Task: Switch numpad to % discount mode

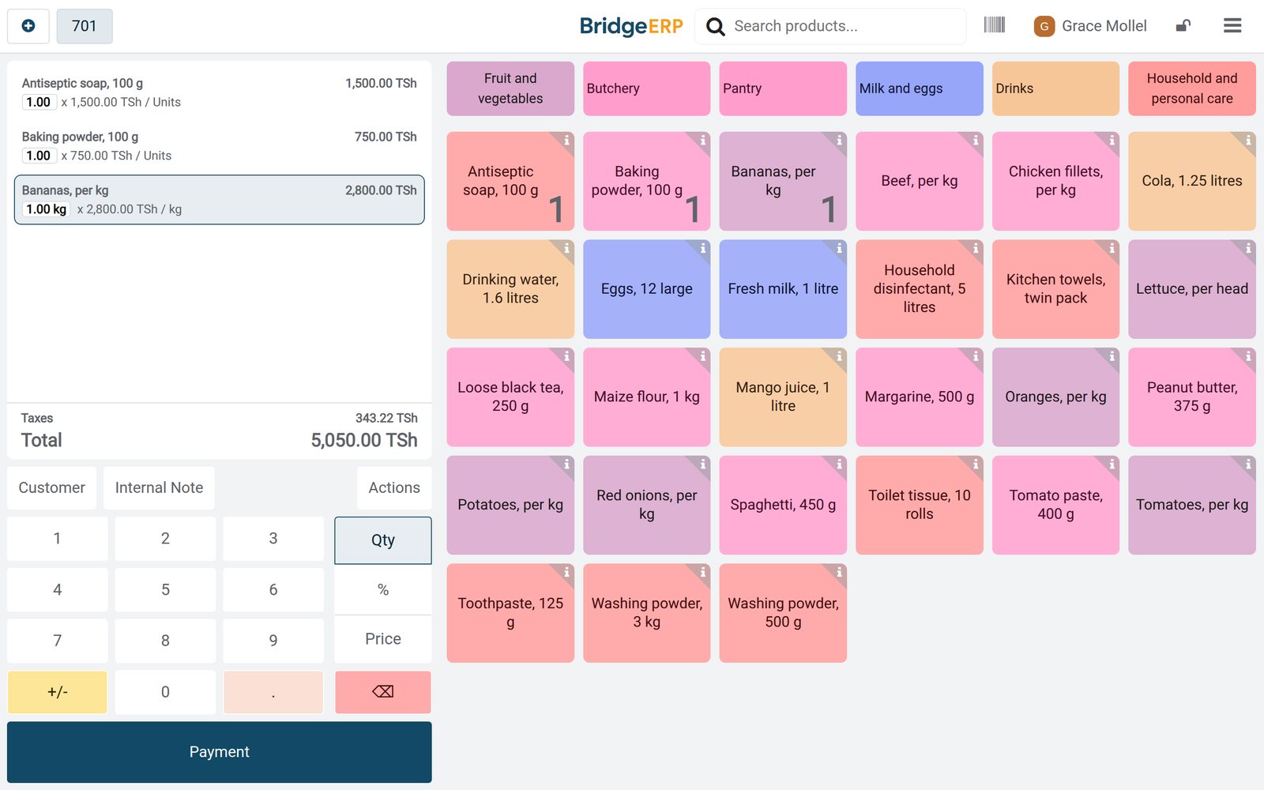Action: coord(383,590)
